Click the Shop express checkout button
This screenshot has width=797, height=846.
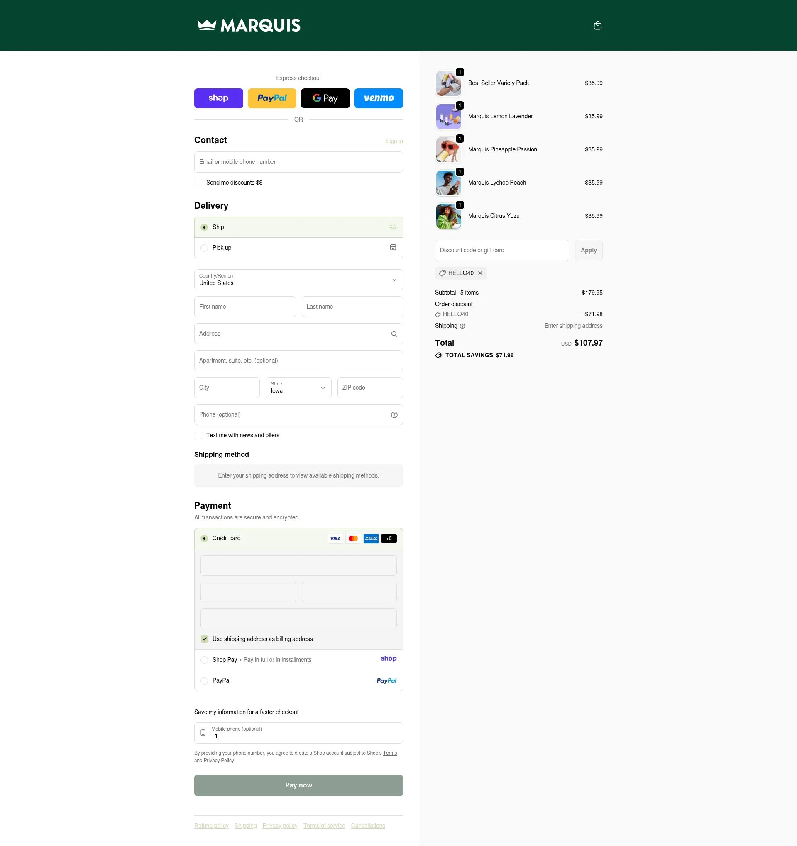click(x=218, y=98)
